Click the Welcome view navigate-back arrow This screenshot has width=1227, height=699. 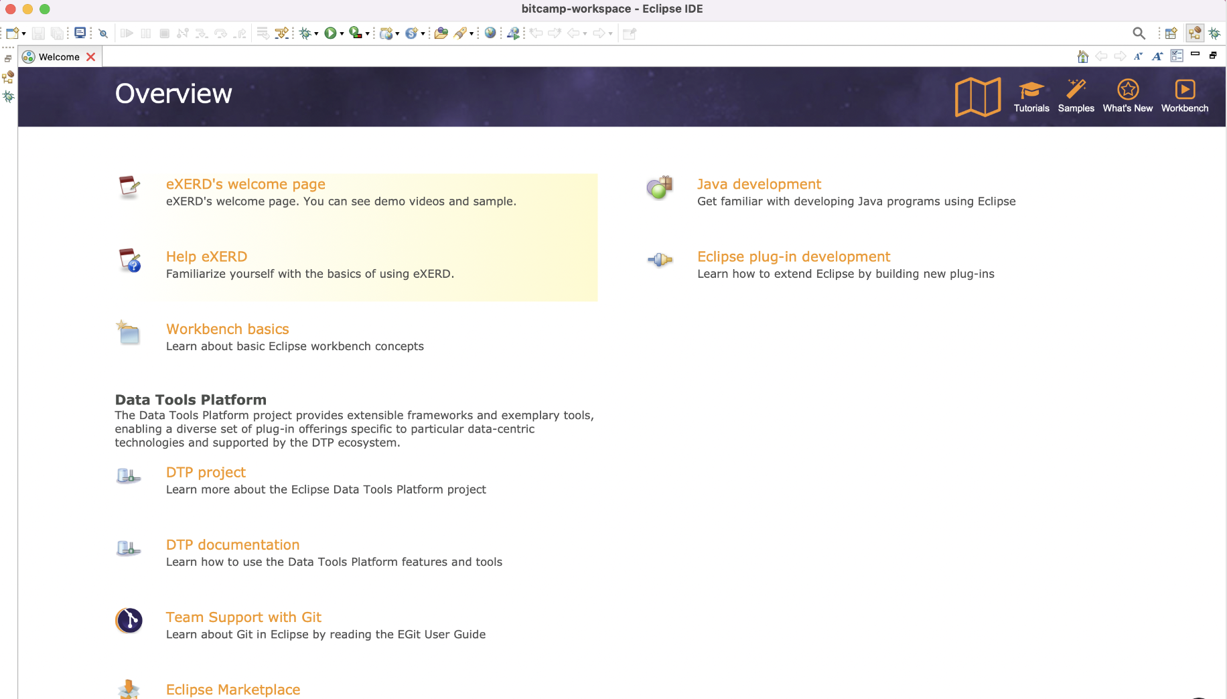click(1101, 56)
